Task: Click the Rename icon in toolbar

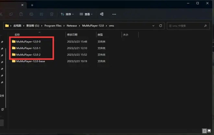Action: click(31, 14)
